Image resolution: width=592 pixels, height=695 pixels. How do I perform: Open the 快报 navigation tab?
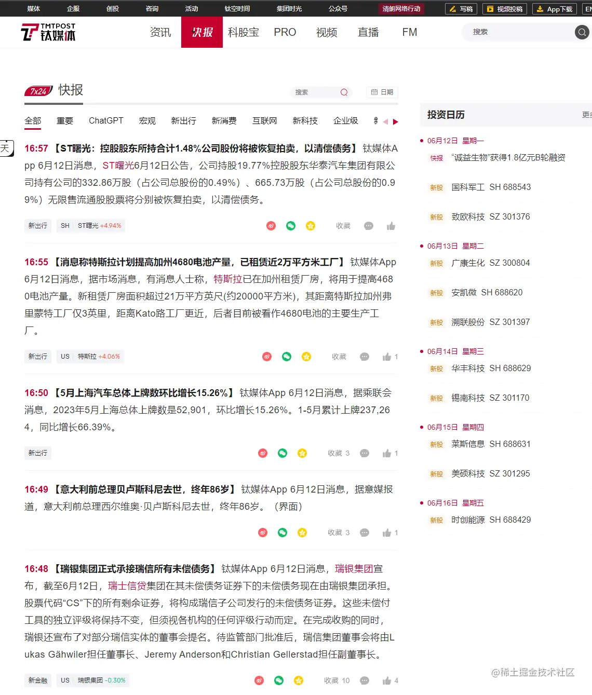click(x=202, y=32)
